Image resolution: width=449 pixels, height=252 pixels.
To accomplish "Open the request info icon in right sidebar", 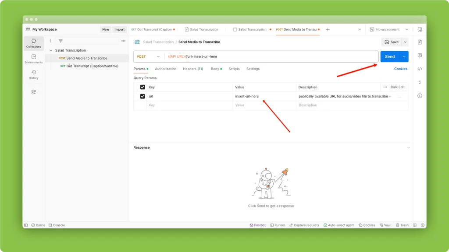I will 420,96.
